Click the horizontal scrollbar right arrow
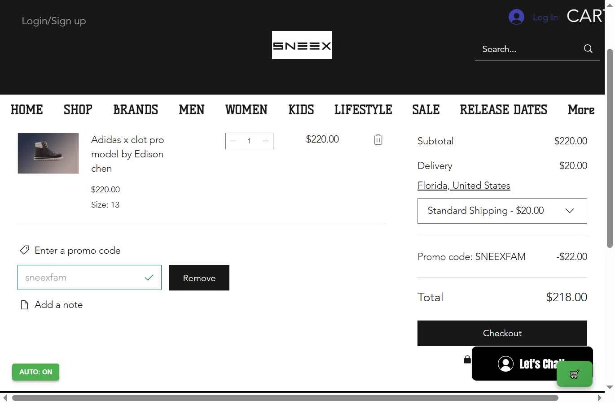 [600, 398]
